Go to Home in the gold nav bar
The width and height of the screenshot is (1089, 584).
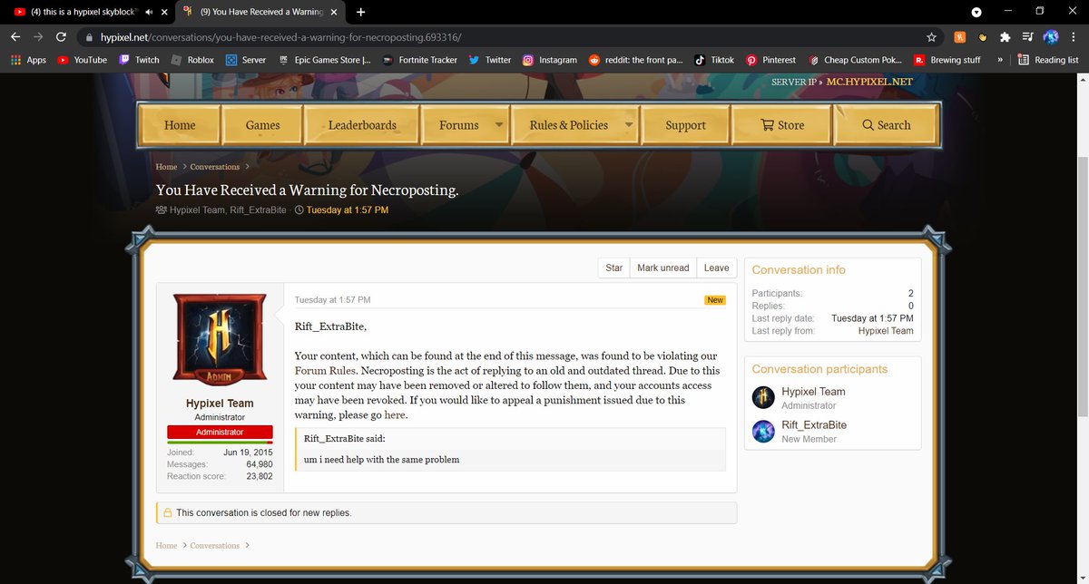coord(180,125)
